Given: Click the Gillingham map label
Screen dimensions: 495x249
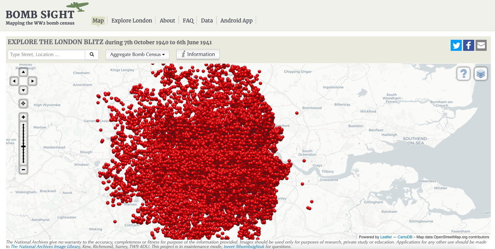Looking at the screenshot, I should click(373, 202).
